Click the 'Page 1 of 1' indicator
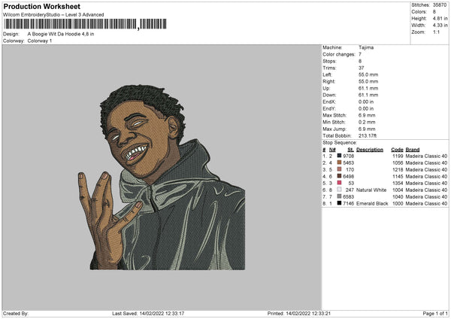The image size is (451, 319). click(435, 314)
